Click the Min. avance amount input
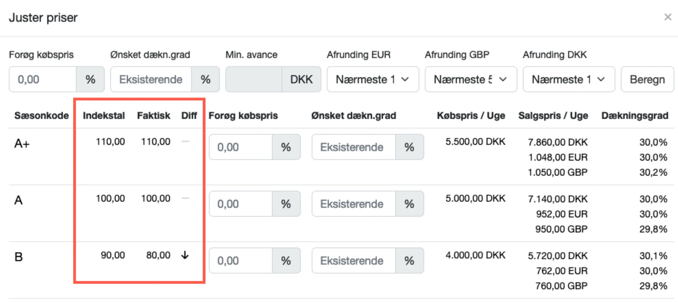The width and height of the screenshot is (678, 302). (256, 79)
